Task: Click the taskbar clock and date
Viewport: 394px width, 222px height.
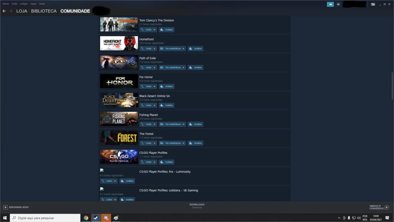Action: [x=376, y=218]
